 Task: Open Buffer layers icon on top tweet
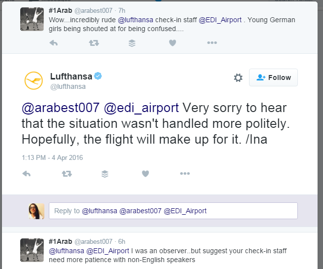(132, 43)
